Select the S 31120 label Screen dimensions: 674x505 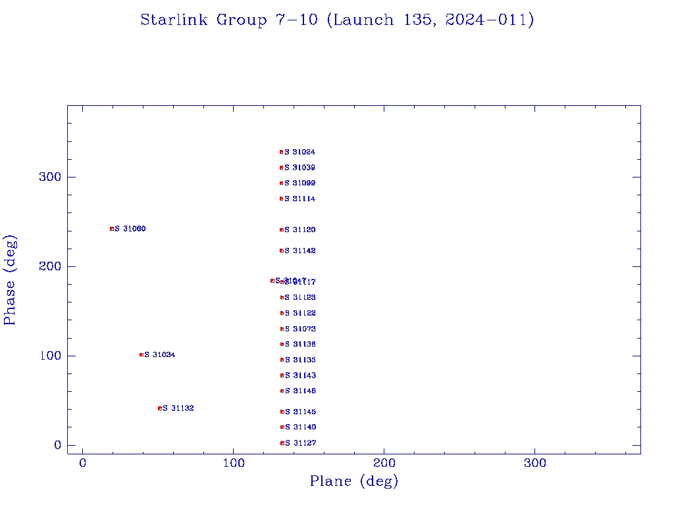click(300, 229)
